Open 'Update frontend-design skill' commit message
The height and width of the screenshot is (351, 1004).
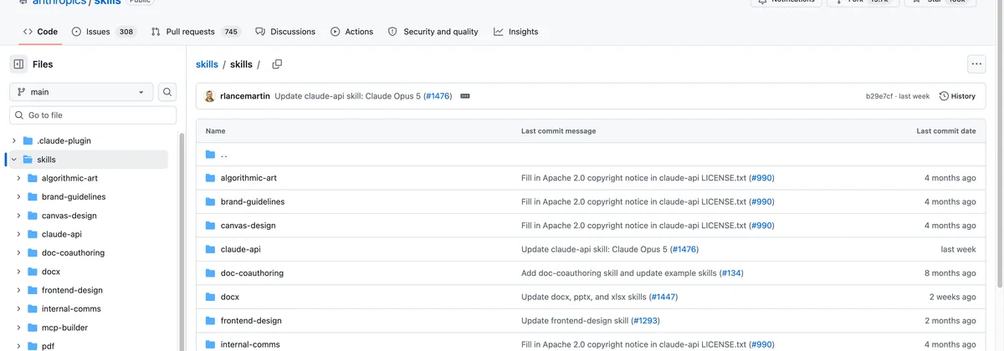point(576,321)
